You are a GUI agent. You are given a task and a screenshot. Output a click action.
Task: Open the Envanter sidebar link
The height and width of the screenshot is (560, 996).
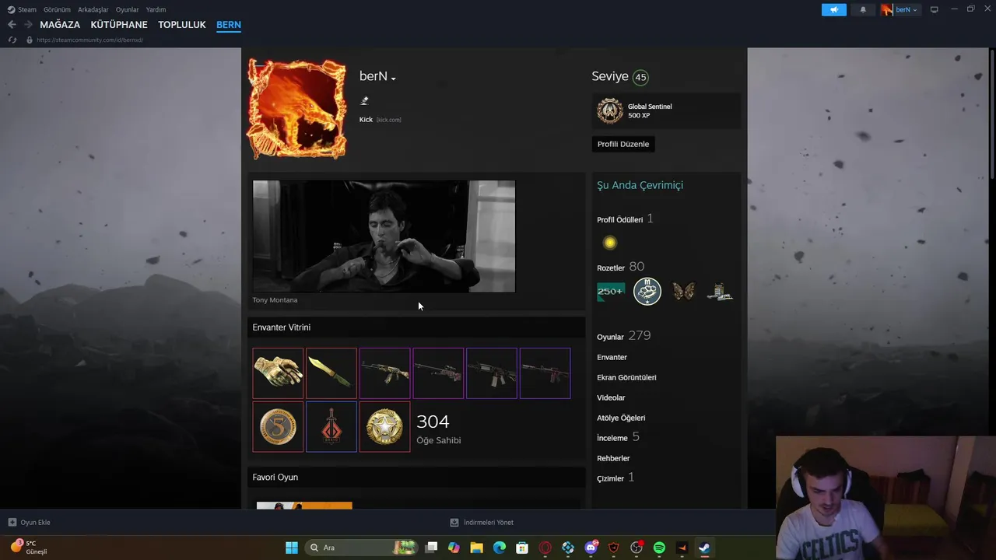[612, 357]
